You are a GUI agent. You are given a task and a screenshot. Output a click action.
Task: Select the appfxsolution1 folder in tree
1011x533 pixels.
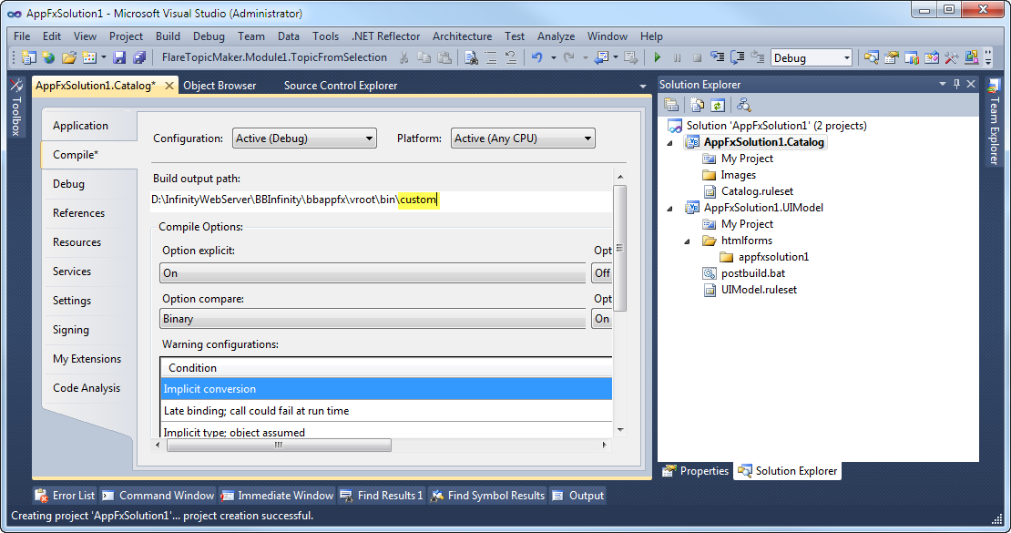pyautogui.click(x=773, y=257)
